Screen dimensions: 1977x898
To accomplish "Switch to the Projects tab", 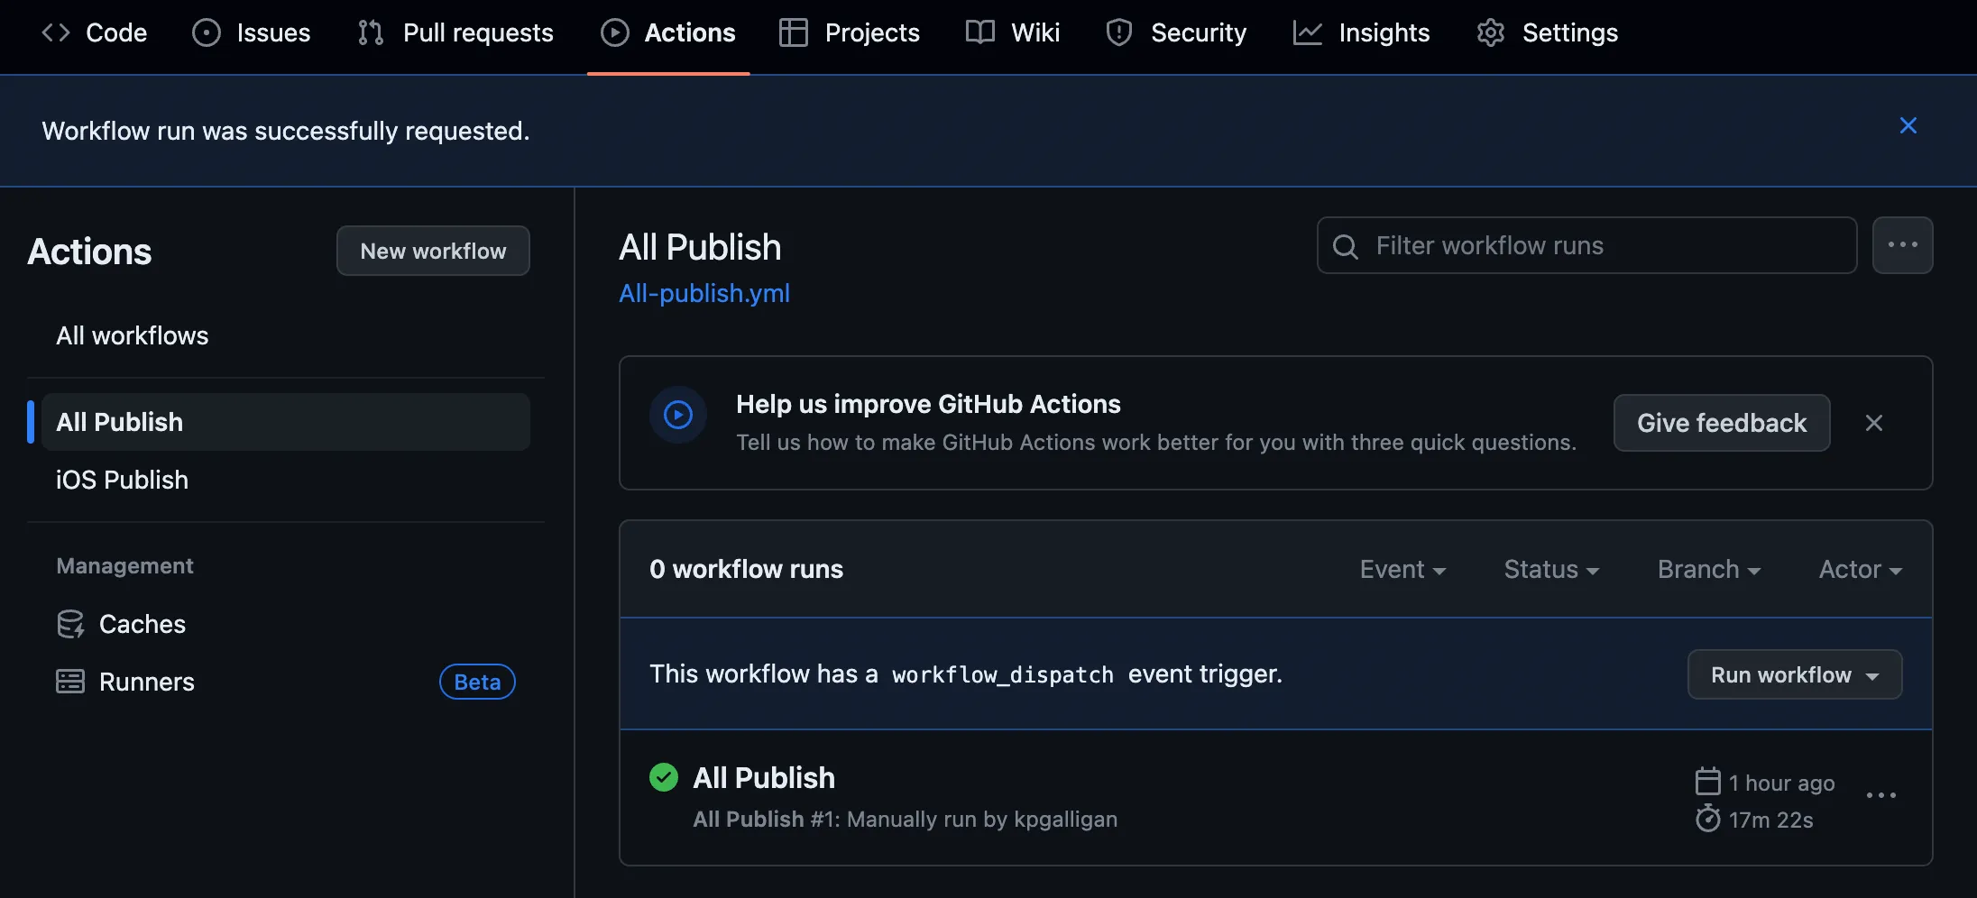I will (850, 32).
